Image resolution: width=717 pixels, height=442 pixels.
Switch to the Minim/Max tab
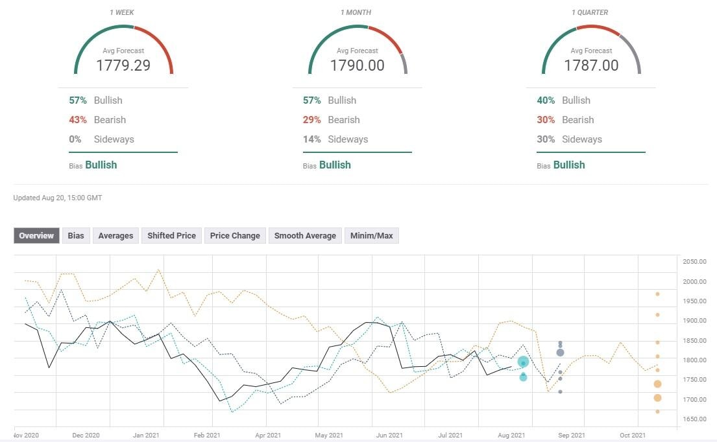[x=372, y=235]
